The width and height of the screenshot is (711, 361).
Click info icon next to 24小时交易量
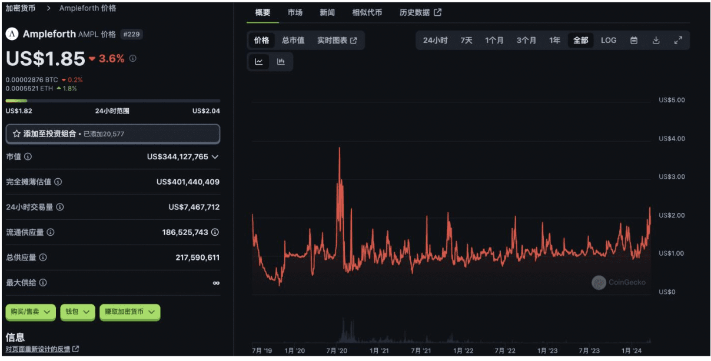click(x=60, y=207)
